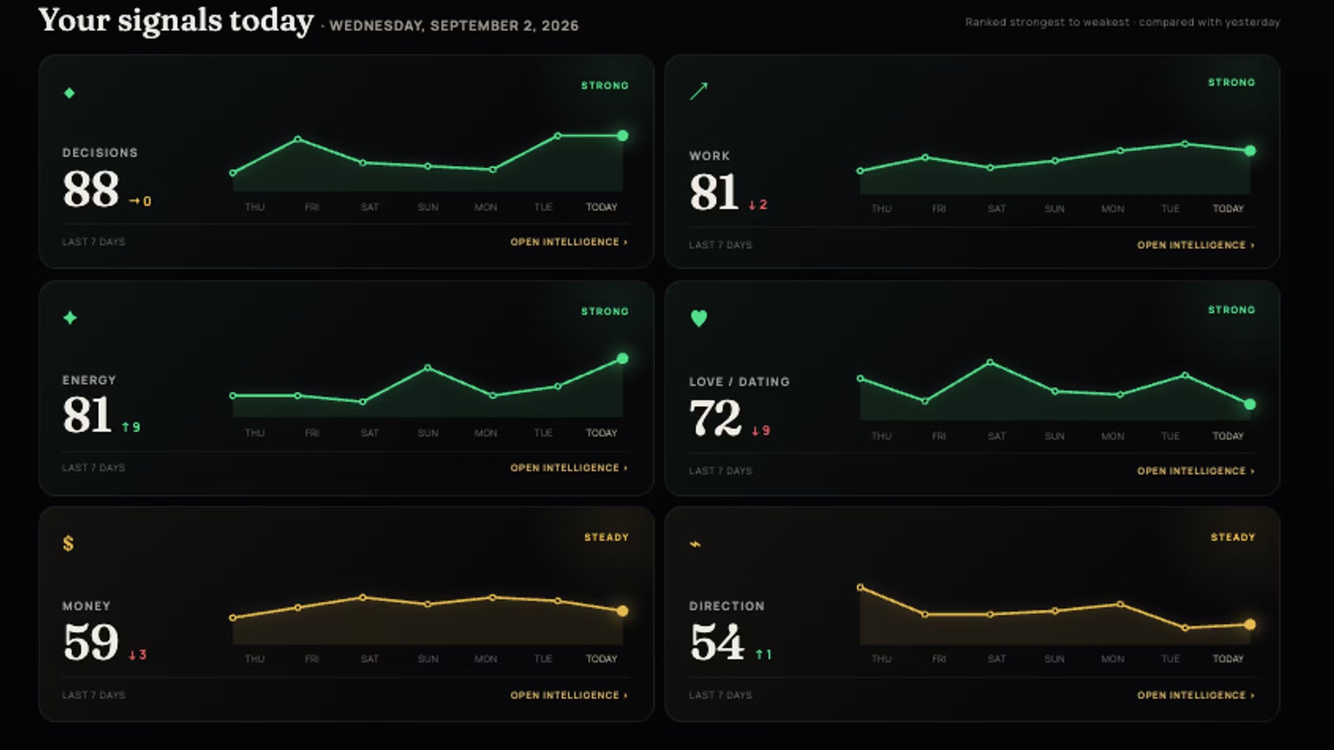Image resolution: width=1334 pixels, height=750 pixels.
Task: Click the 'Your signals today' heading
Action: [x=176, y=21]
